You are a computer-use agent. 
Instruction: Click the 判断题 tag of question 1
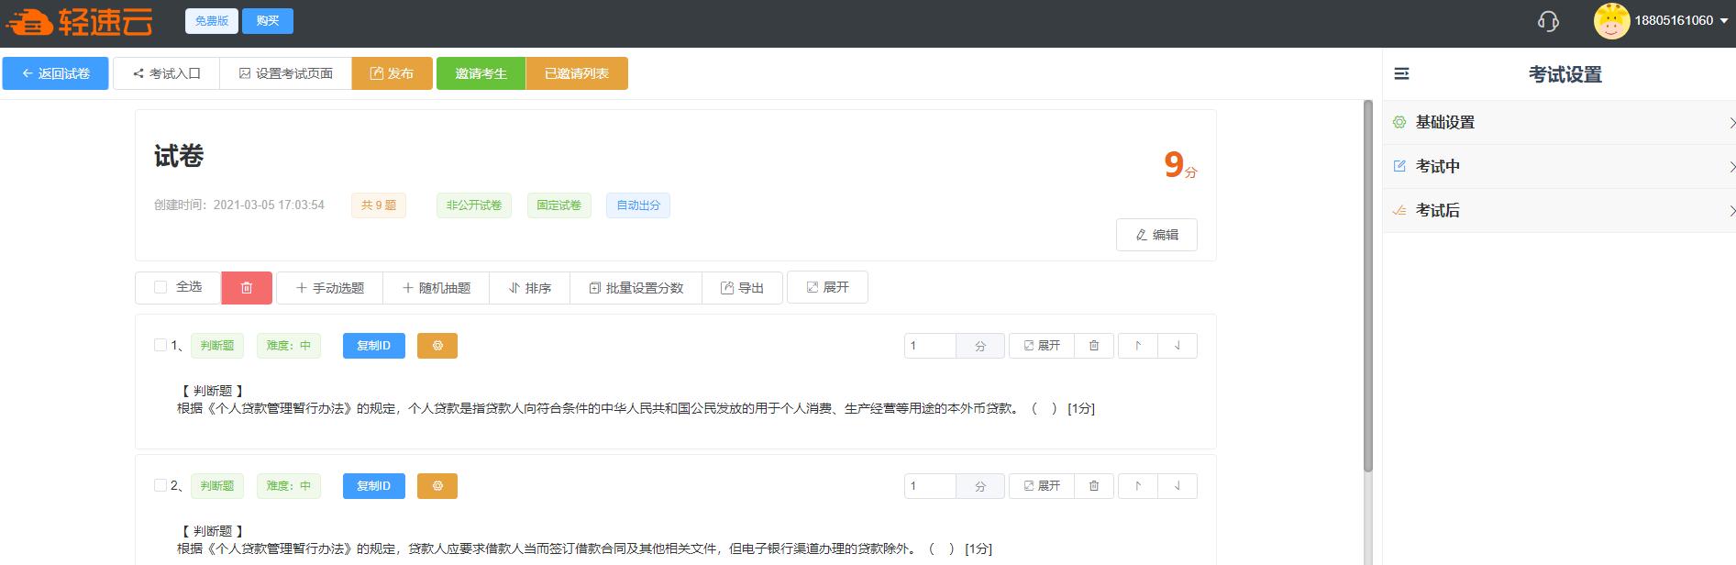click(x=217, y=346)
